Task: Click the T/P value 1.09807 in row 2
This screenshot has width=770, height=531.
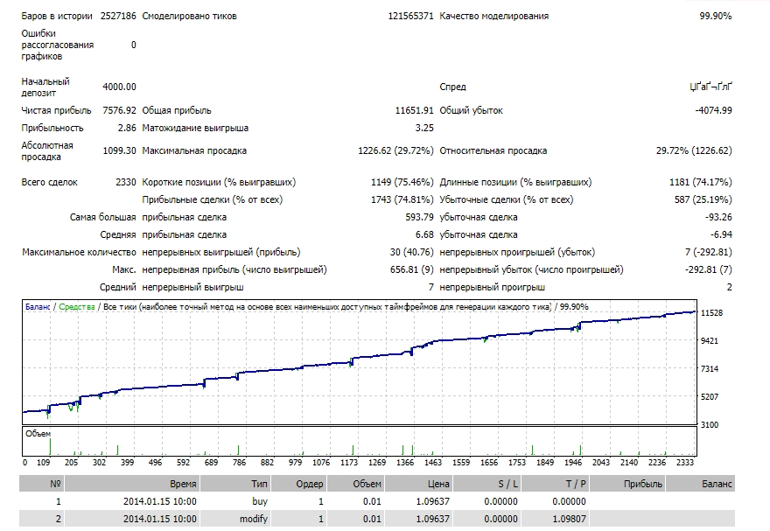Action: coord(569,519)
